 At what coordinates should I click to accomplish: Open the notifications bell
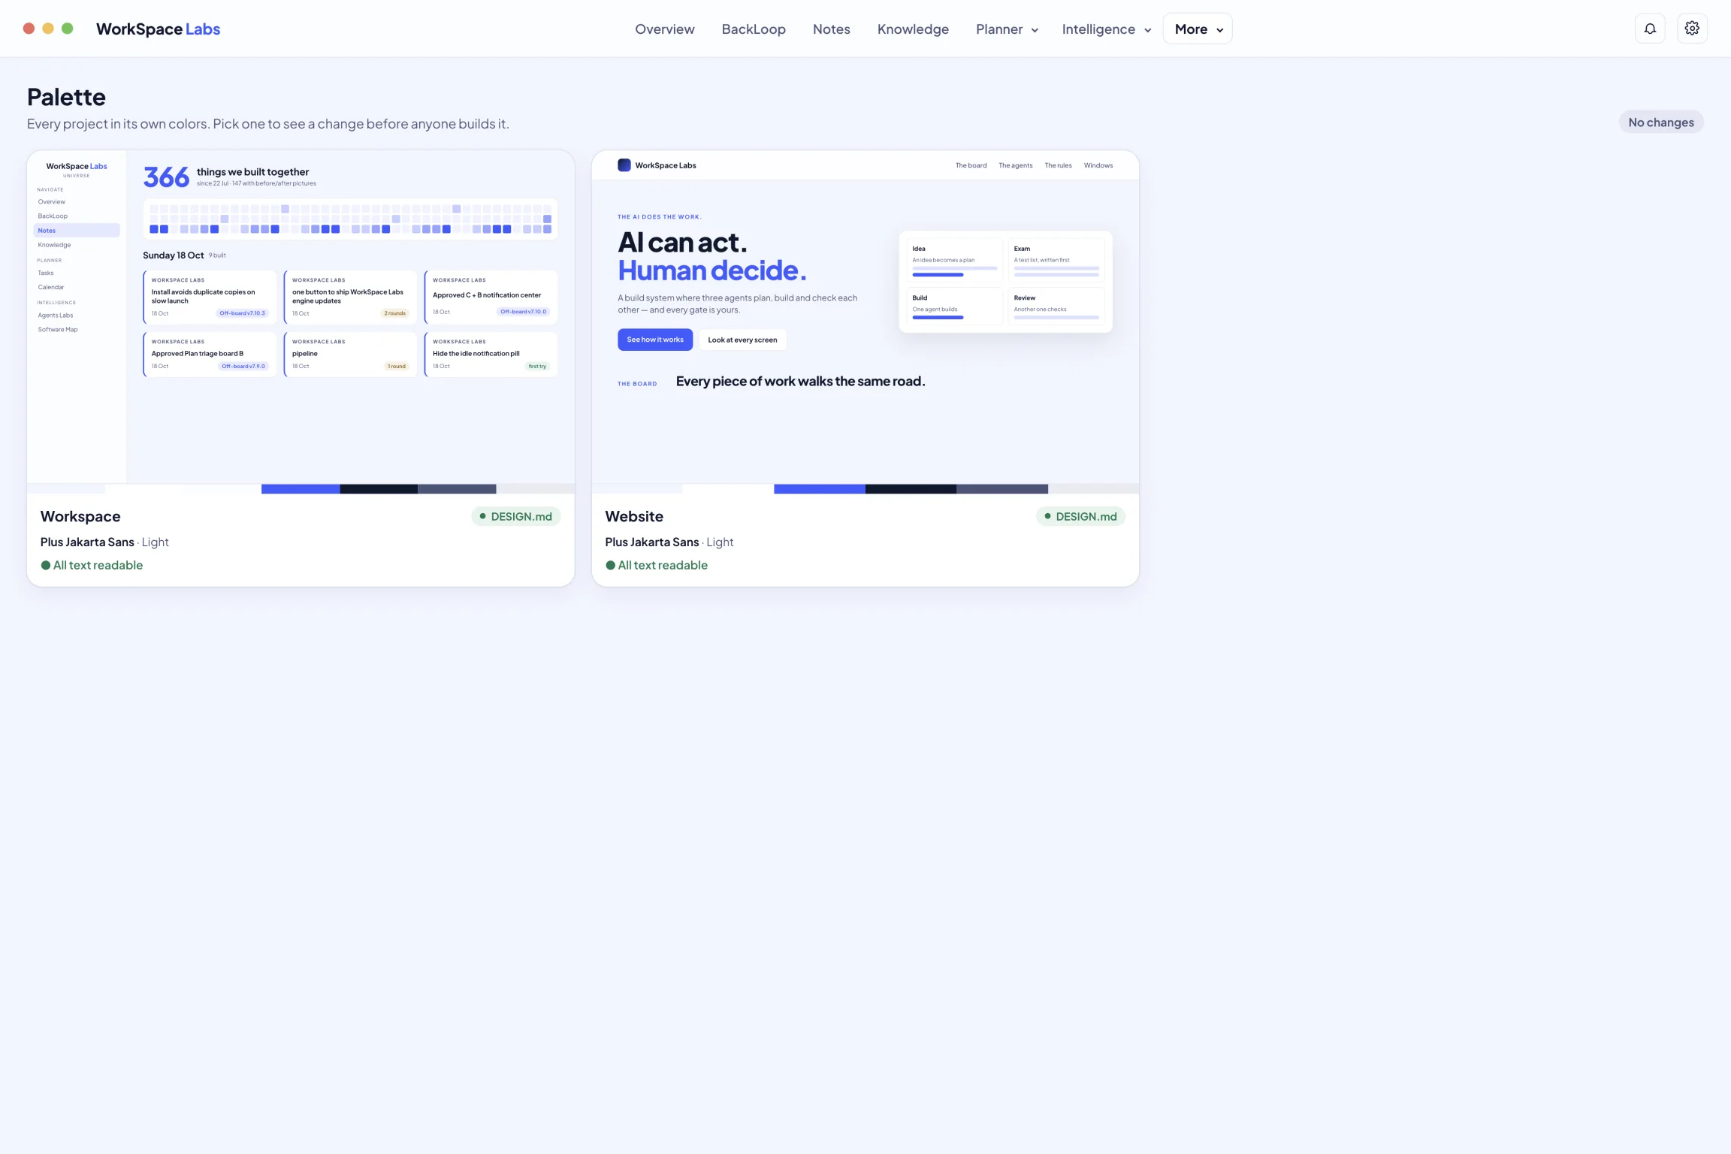(1650, 29)
